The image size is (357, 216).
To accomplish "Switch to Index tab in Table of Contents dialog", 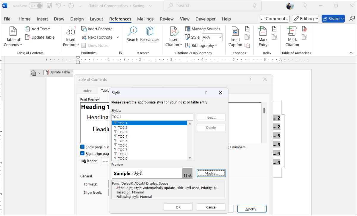I will 87,91.
